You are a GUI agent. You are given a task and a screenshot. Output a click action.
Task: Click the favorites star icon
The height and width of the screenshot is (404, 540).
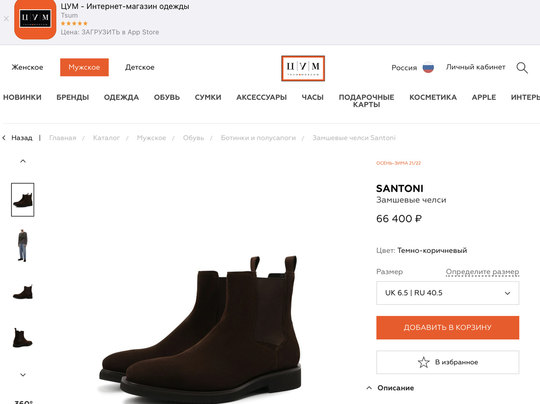click(x=424, y=362)
